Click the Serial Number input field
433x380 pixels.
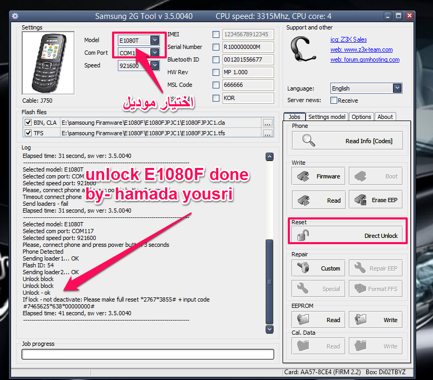pyautogui.click(x=248, y=47)
